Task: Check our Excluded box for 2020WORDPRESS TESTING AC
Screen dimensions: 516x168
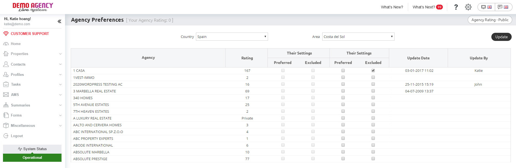Action: (x=373, y=84)
